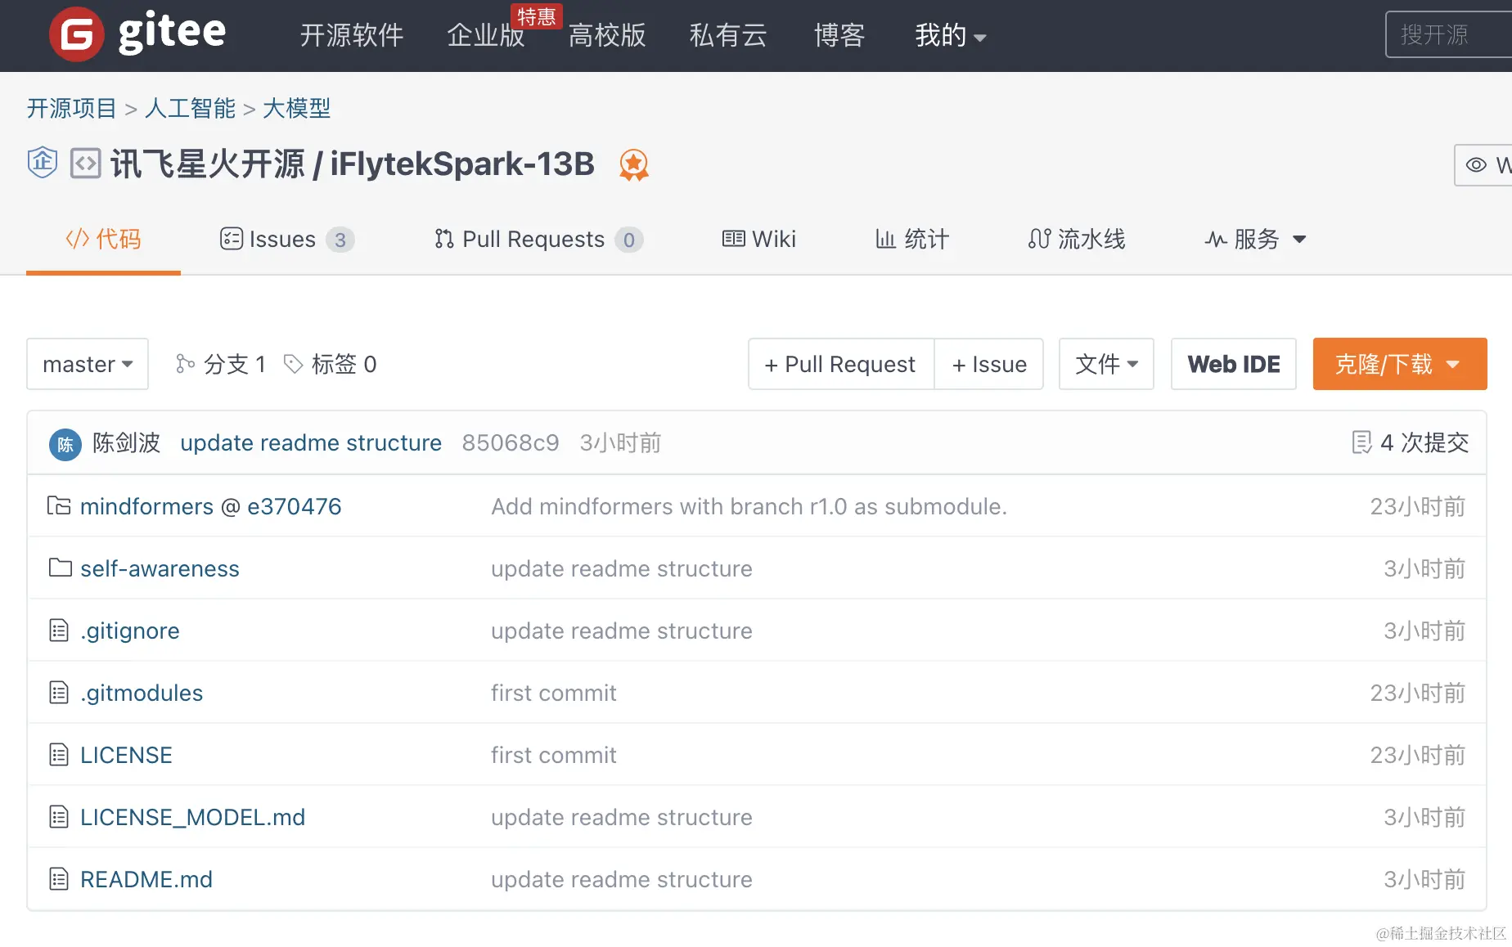Click the LICENSE file icon
The width and height of the screenshot is (1512, 947).
(x=59, y=755)
